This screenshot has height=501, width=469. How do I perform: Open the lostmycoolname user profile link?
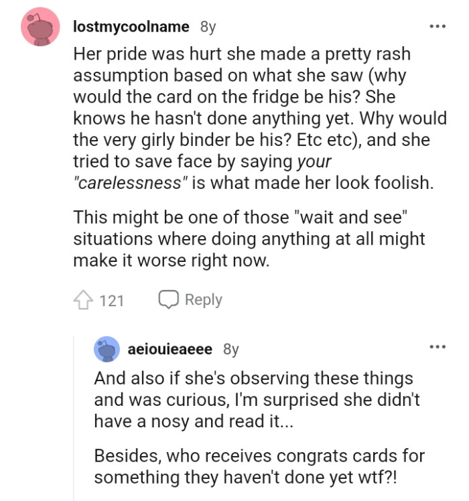[133, 27]
